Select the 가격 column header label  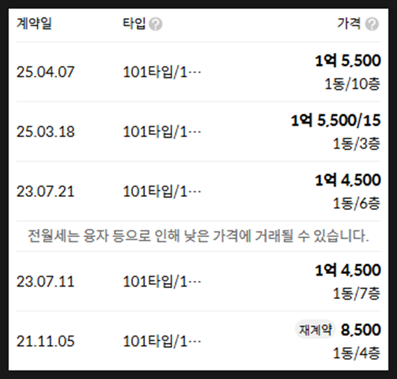349,24
